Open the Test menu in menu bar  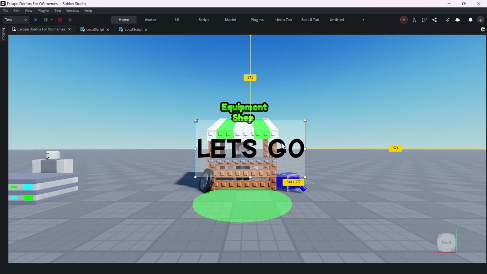[58, 11]
